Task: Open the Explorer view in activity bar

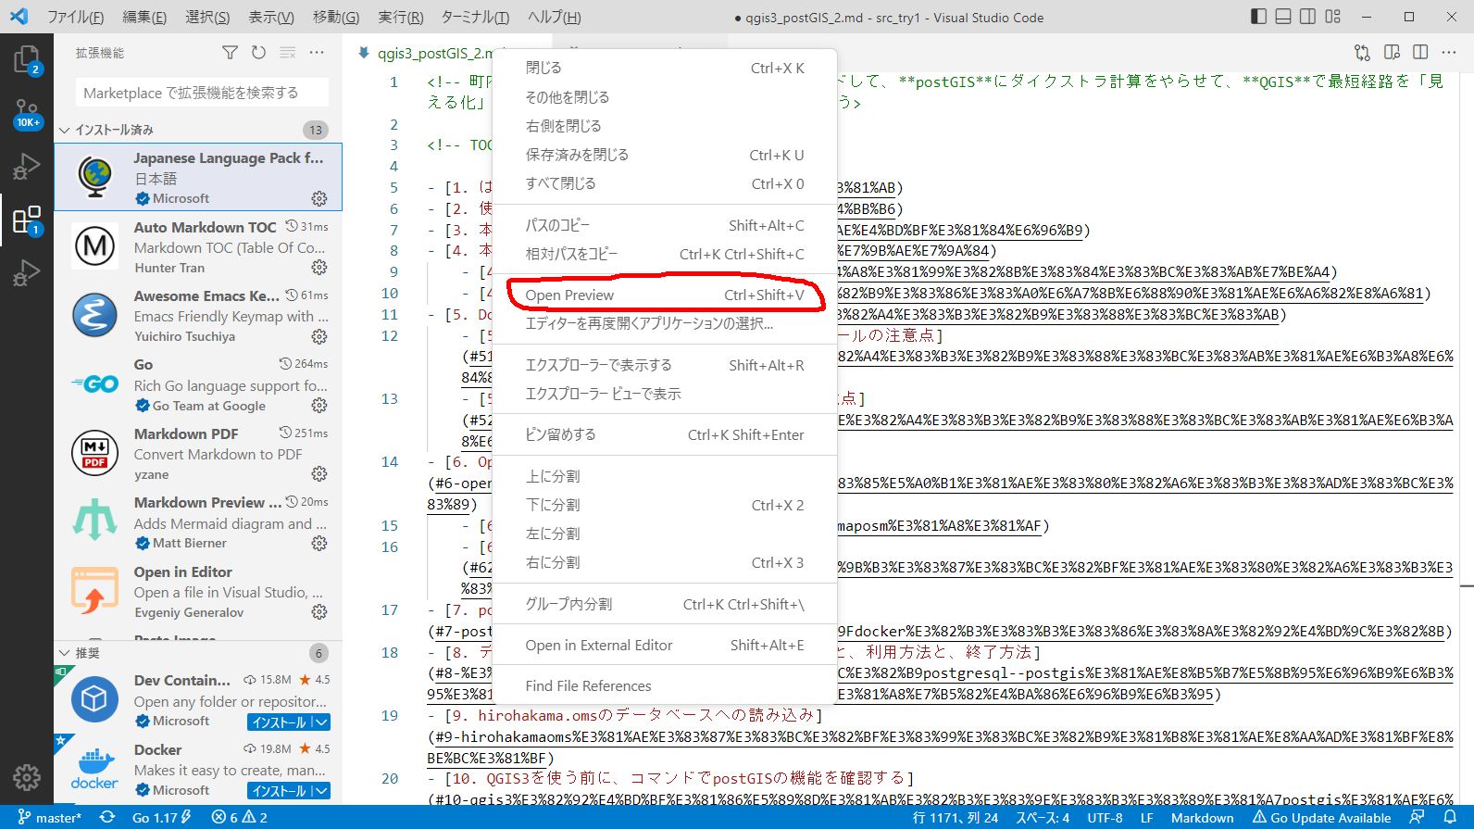Action: [x=26, y=60]
